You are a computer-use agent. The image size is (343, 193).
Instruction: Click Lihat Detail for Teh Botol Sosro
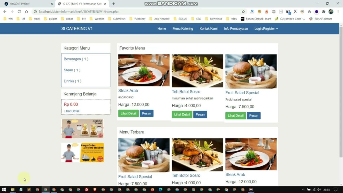pos(182,114)
